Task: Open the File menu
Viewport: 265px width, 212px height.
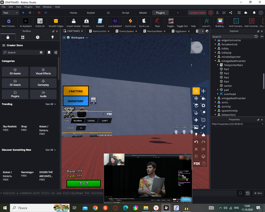Action: 4,7
